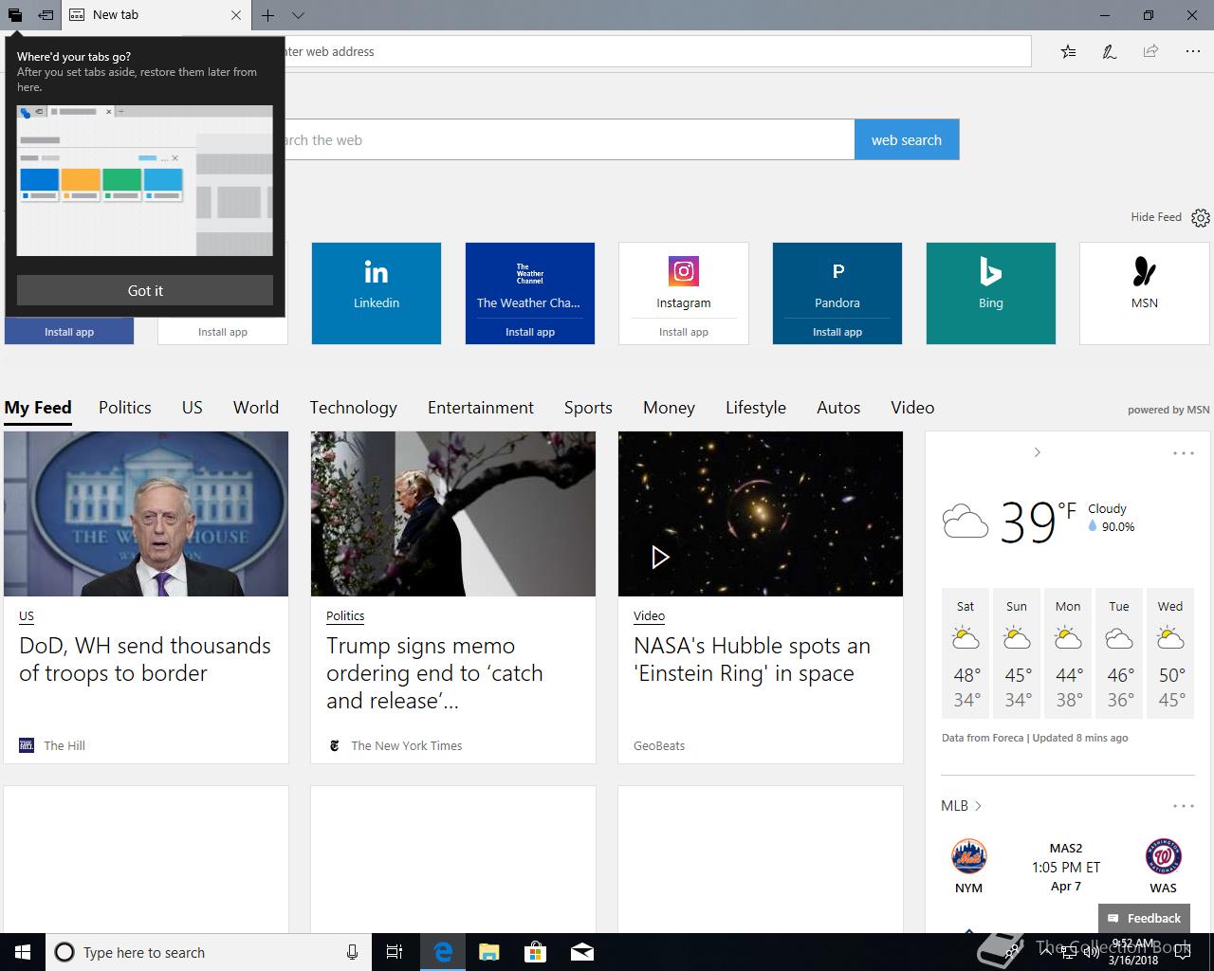The image size is (1214, 971).
Task: Close the New tab tab
Action: coord(236,15)
